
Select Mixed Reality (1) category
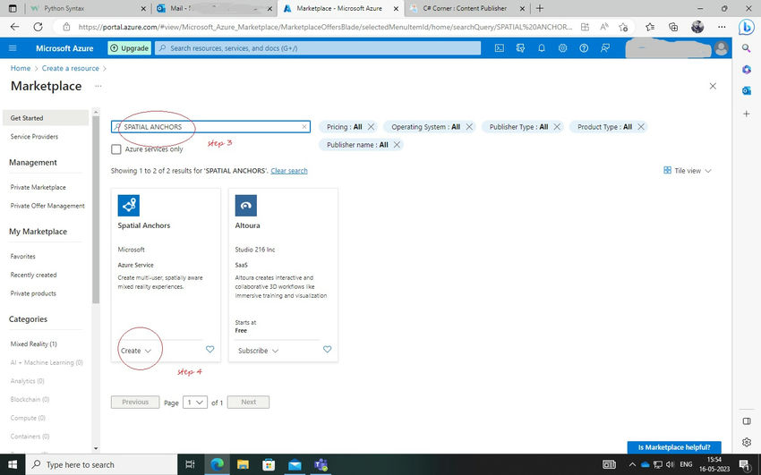33,344
